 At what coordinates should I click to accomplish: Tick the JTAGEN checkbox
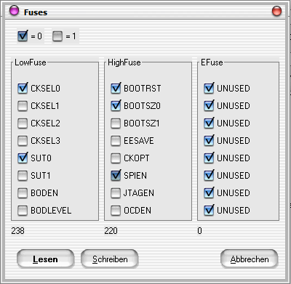coord(116,193)
